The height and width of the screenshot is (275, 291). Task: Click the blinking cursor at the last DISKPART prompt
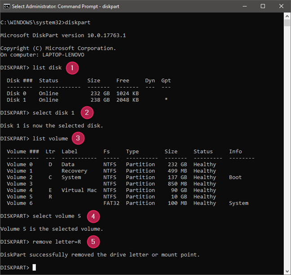(x=34, y=268)
